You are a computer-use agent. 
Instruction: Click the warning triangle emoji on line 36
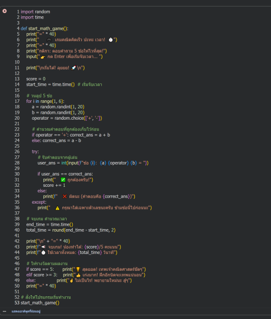tap(57, 208)
